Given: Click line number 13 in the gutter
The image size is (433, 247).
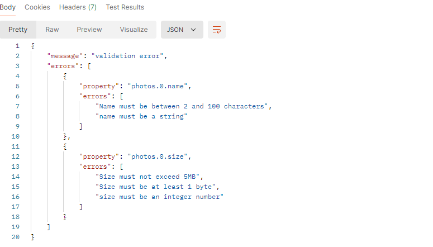Looking at the screenshot, I should (16, 167).
